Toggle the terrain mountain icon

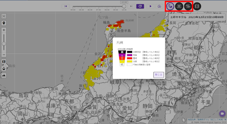click(4, 75)
